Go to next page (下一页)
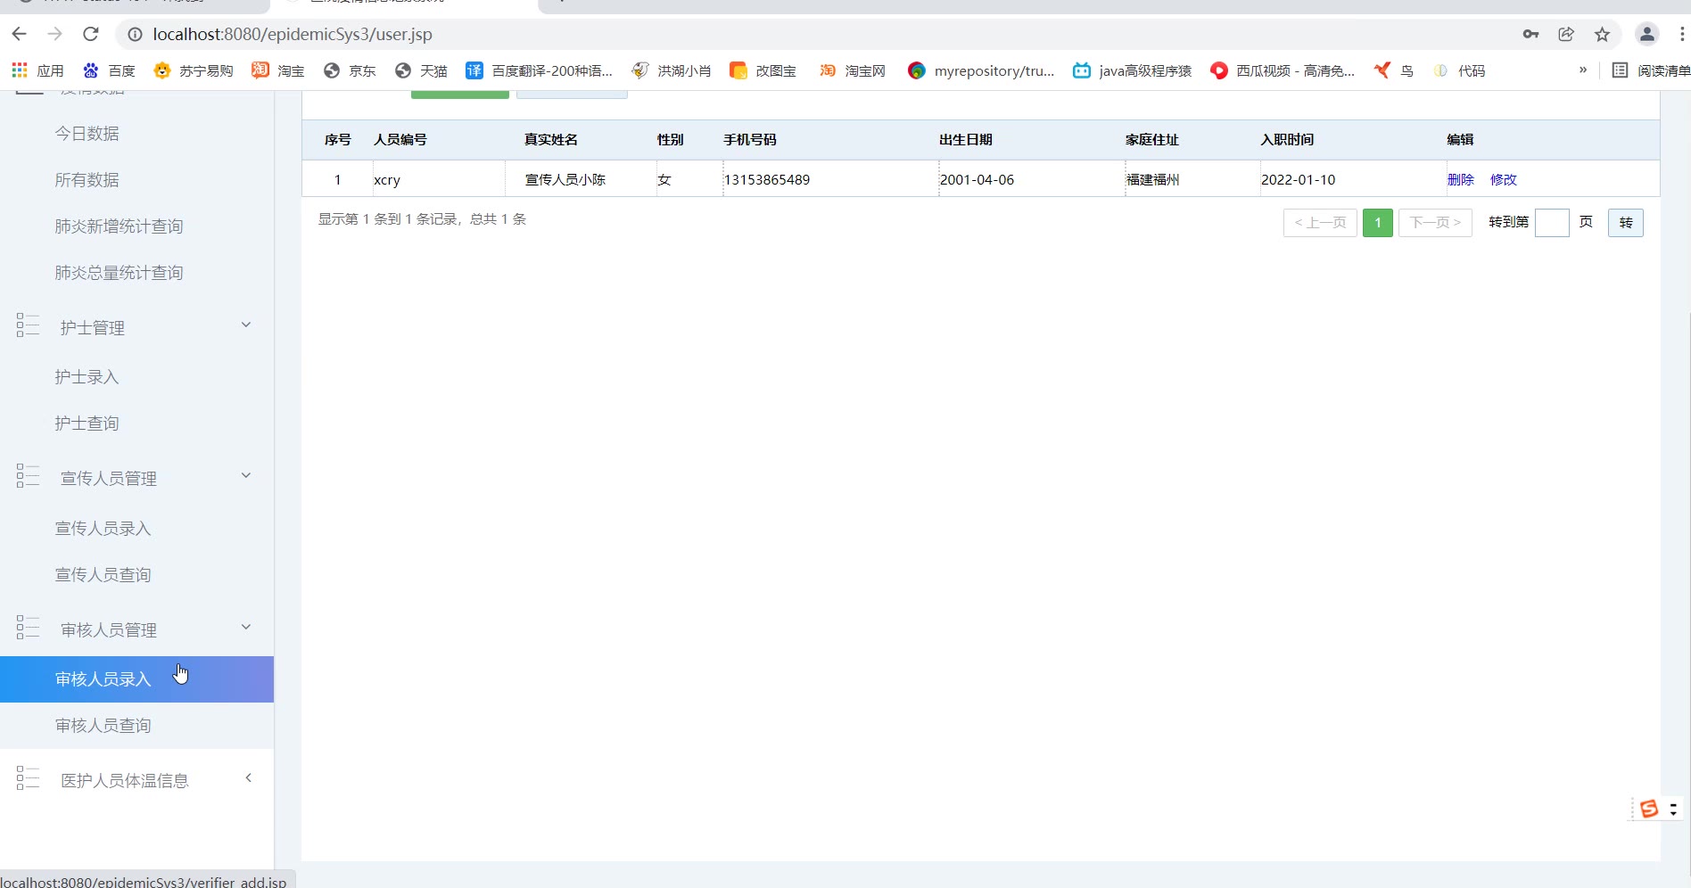The image size is (1691, 888). (x=1435, y=222)
